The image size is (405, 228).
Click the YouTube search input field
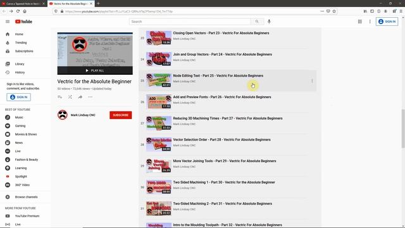point(190,22)
